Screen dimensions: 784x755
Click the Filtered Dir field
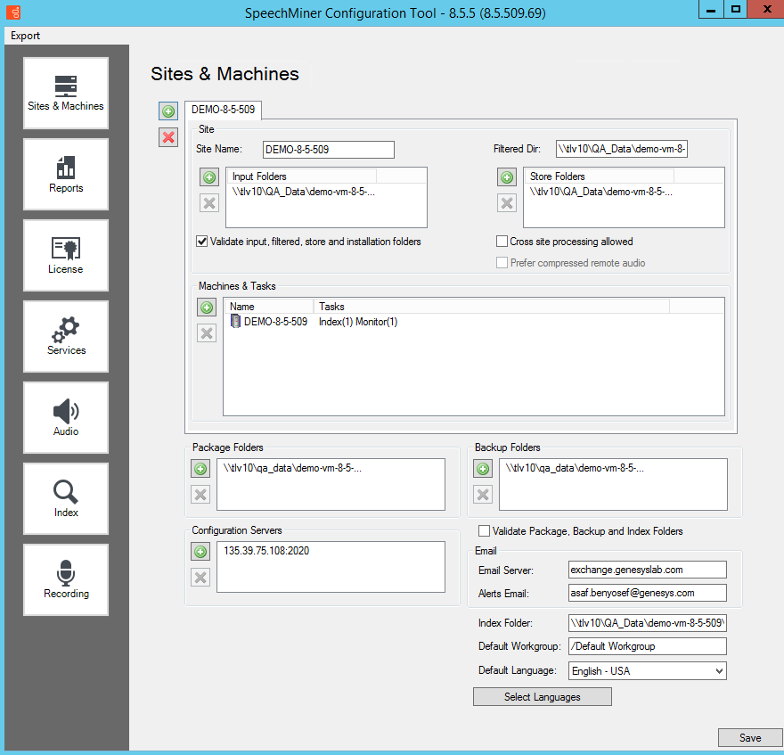tap(622, 149)
